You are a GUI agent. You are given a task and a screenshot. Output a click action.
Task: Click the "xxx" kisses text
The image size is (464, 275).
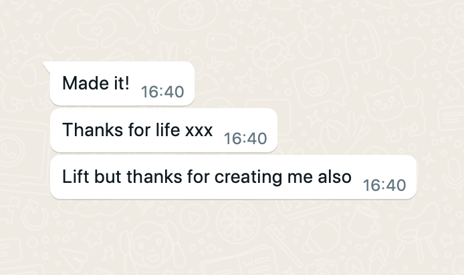click(x=199, y=130)
